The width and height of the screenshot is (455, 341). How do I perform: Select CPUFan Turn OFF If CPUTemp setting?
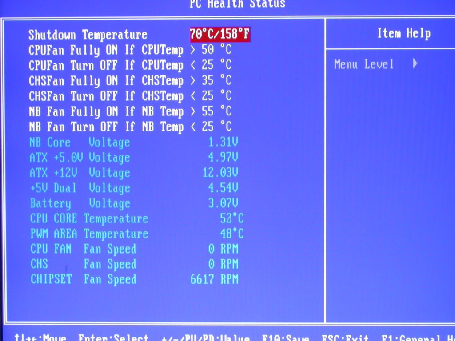coord(106,66)
